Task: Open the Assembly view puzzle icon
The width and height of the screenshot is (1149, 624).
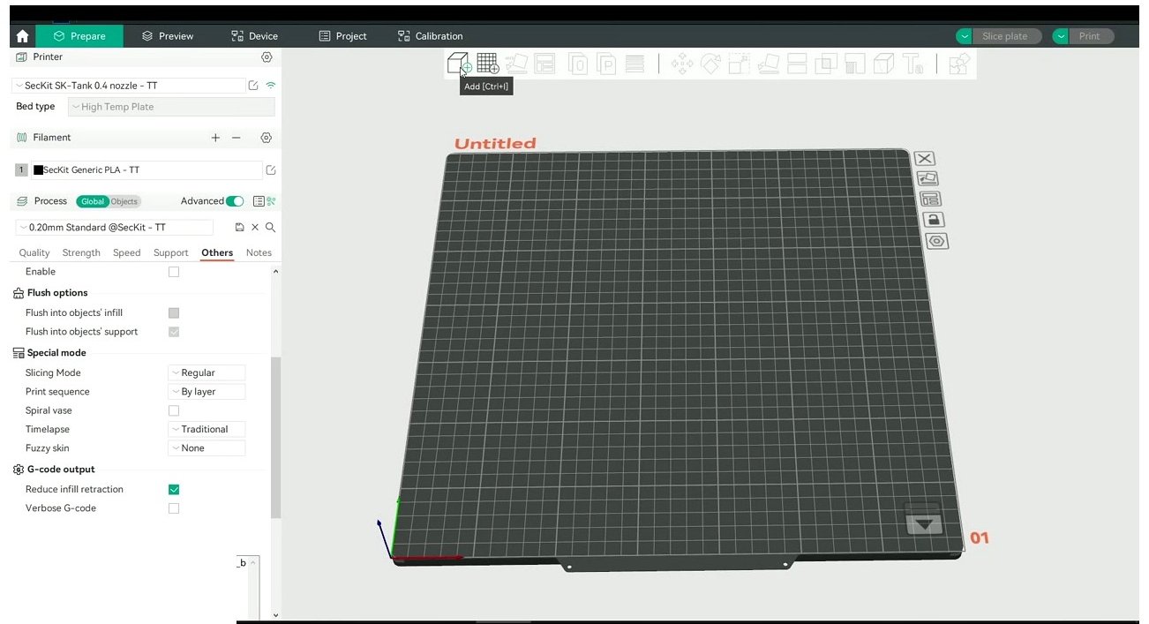Action: (x=959, y=64)
